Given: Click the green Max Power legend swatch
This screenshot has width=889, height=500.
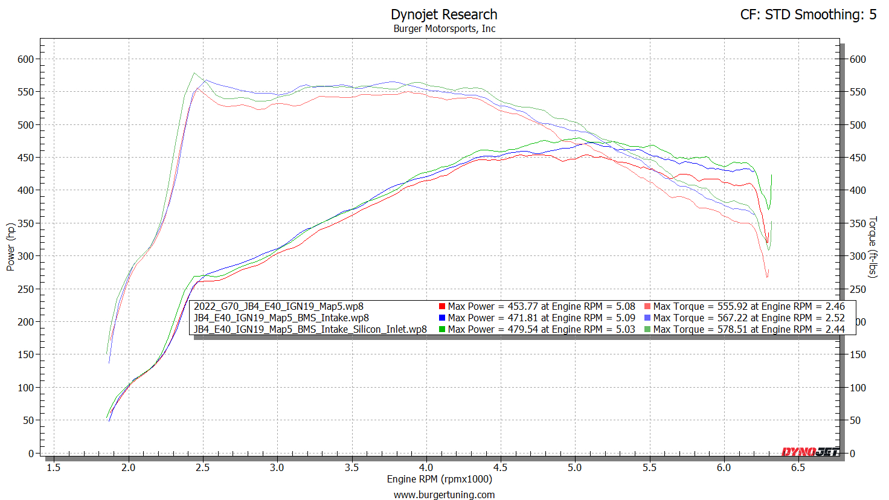Looking at the screenshot, I should click(x=442, y=330).
